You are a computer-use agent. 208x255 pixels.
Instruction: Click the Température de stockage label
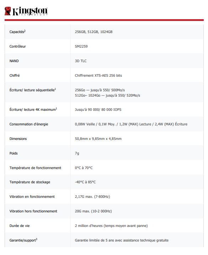(x=30, y=182)
